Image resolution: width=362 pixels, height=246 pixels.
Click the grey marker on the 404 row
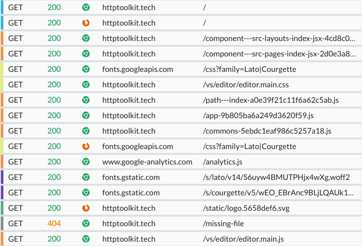[x=2, y=224]
